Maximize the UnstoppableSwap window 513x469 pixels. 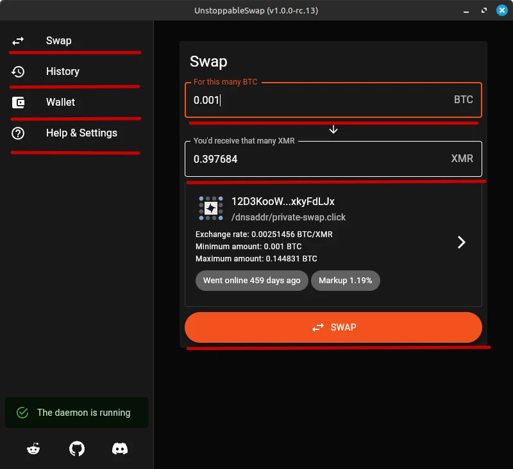point(484,10)
